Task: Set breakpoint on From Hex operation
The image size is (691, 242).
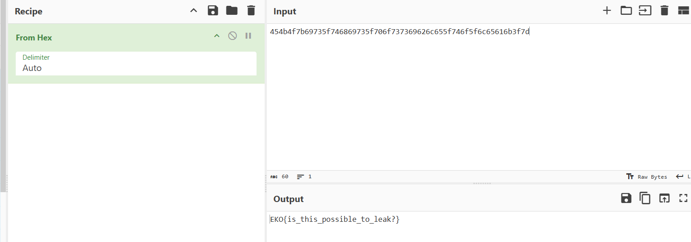Action: click(x=248, y=36)
